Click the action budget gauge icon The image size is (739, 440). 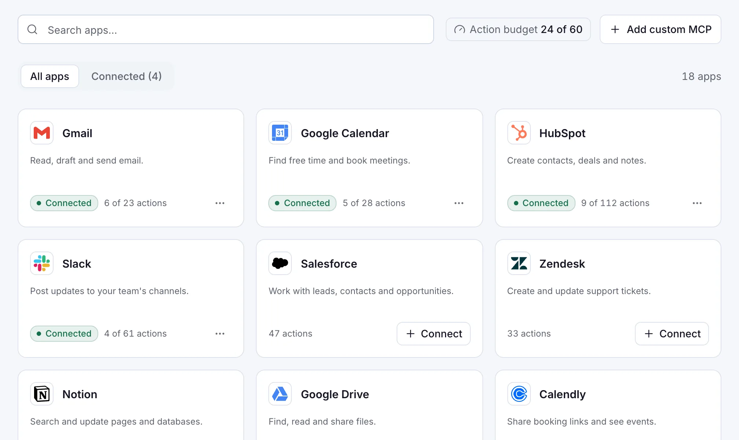(x=459, y=29)
